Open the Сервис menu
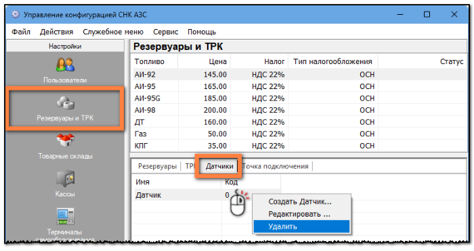The image size is (474, 251). (x=165, y=32)
